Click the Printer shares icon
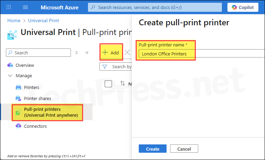 18,99
